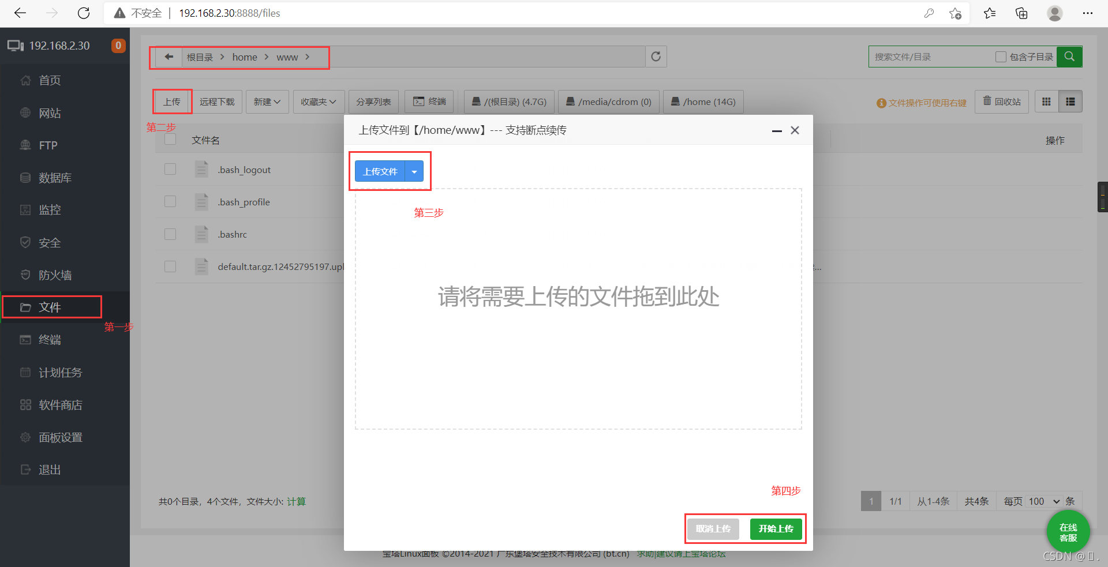This screenshot has height=567, width=1108.
Task: Check the default.tar.gz row checkbox
Action: pos(170,266)
